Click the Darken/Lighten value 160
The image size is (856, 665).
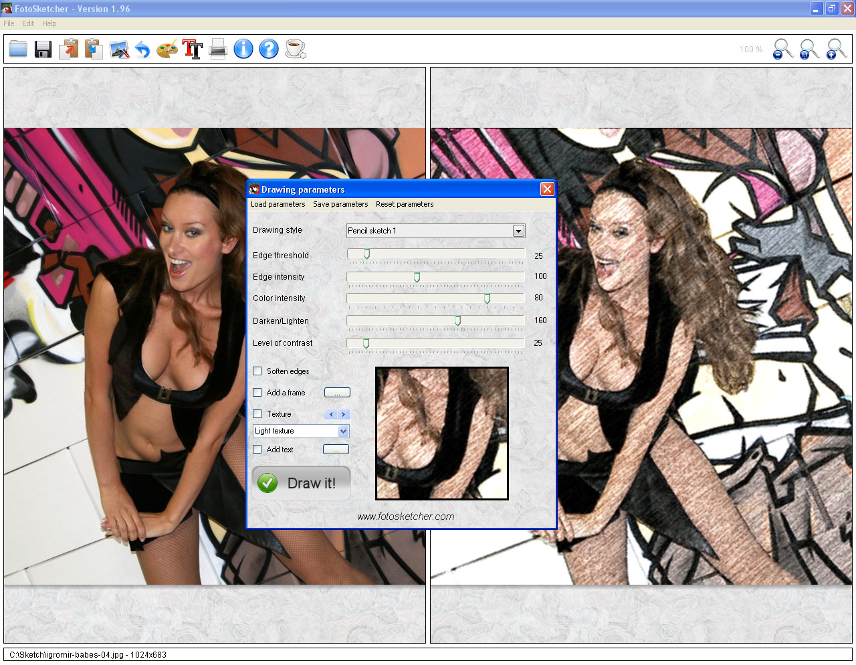[540, 320]
